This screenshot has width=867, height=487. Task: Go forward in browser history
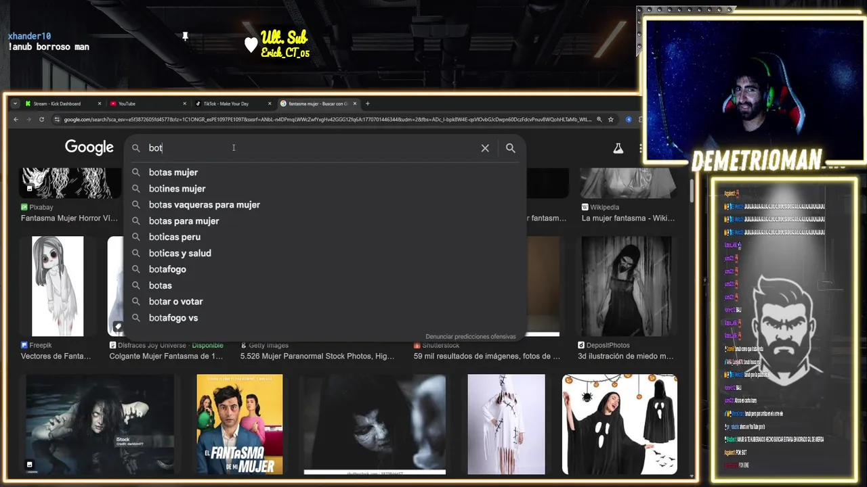pos(28,120)
